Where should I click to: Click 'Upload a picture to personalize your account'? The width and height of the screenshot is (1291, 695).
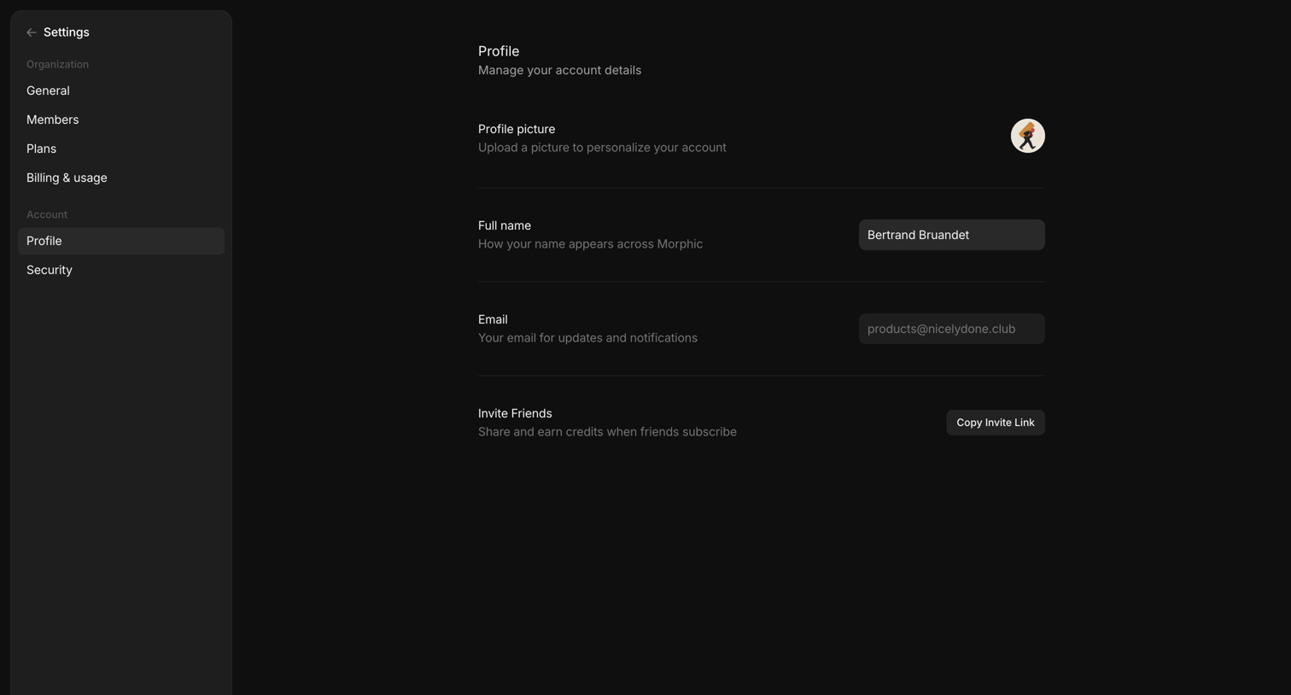tap(602, 148)
